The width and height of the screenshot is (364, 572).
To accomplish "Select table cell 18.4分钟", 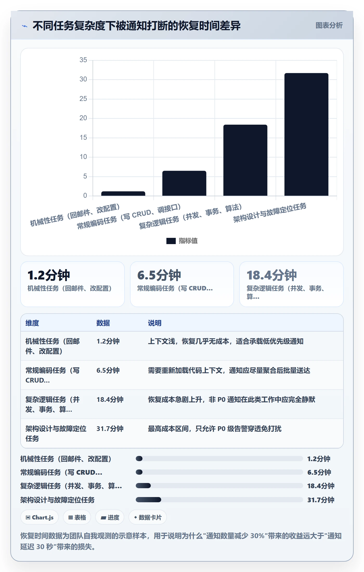I will (110, 399).
